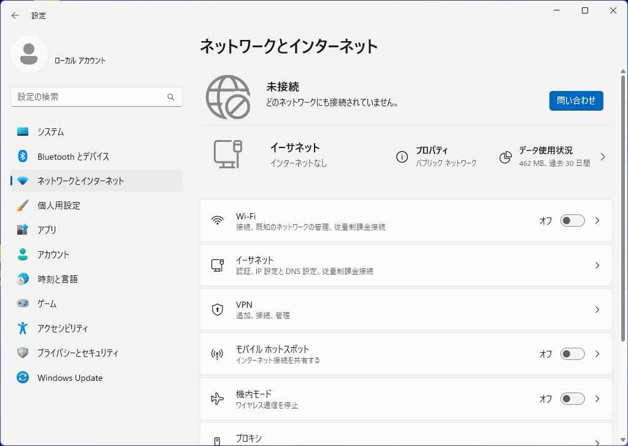
Task: Click the データ使用状況 pie chart icon
Action: pyautogui.click(x=506, y=157)
